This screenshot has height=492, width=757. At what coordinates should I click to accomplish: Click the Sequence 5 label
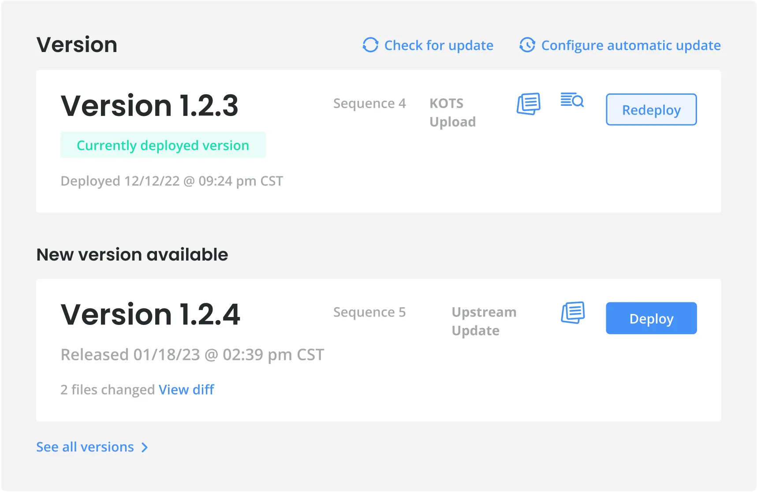369,312
